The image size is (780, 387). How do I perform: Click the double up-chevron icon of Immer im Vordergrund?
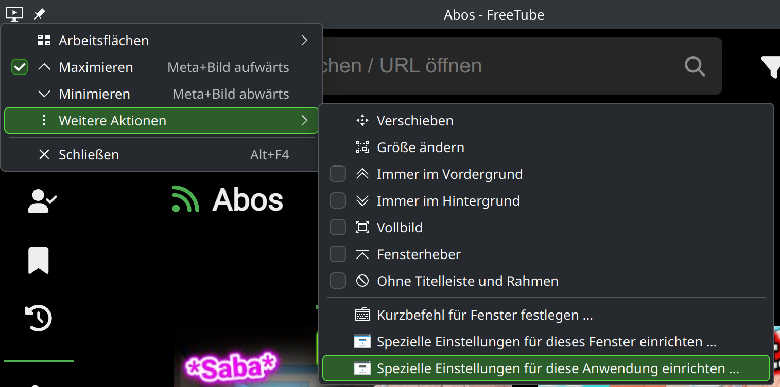pyautogui.click(x=362, y=174)
